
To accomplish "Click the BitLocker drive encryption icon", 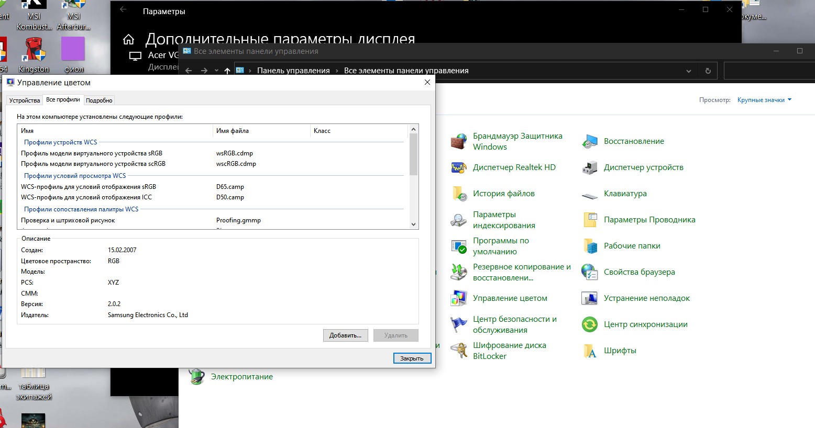I will 459,351.
